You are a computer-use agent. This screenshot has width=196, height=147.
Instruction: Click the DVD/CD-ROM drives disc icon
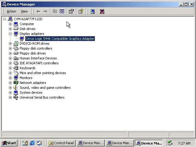(x=16, y=43)
